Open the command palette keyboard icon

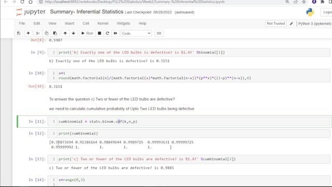click(x=159, y=33)
